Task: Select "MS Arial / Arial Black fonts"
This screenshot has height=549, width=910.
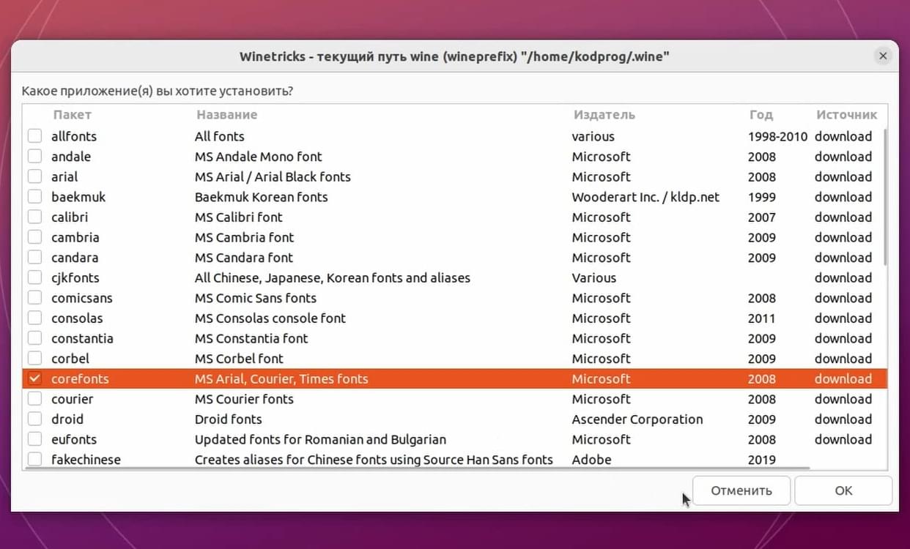Action: click(x=273, y=177)
